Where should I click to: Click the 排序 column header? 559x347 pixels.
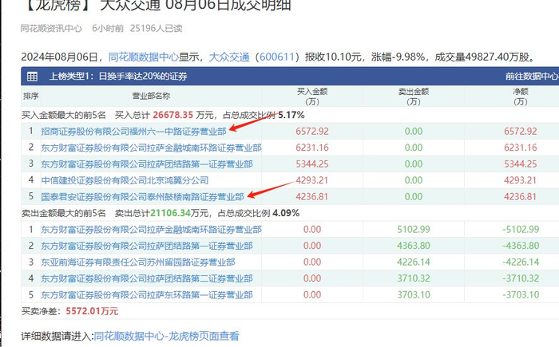[x=30, y=97]
